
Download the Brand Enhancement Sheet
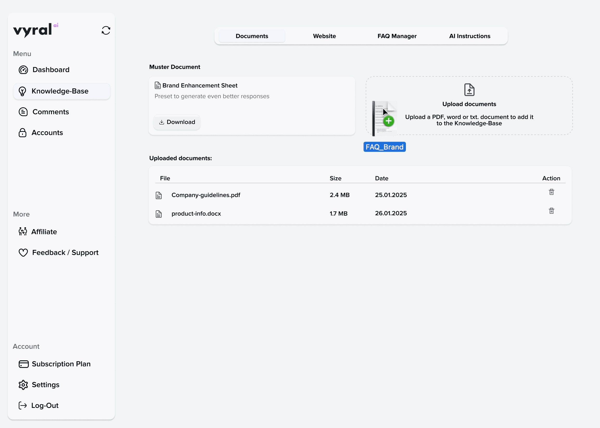(177, 122)
